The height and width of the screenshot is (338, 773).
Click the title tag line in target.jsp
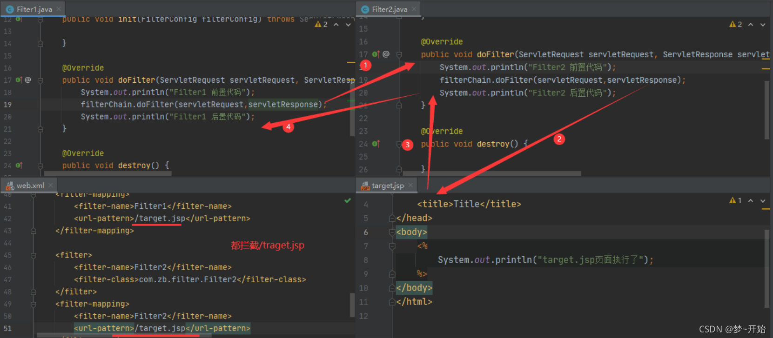[469, 204]
